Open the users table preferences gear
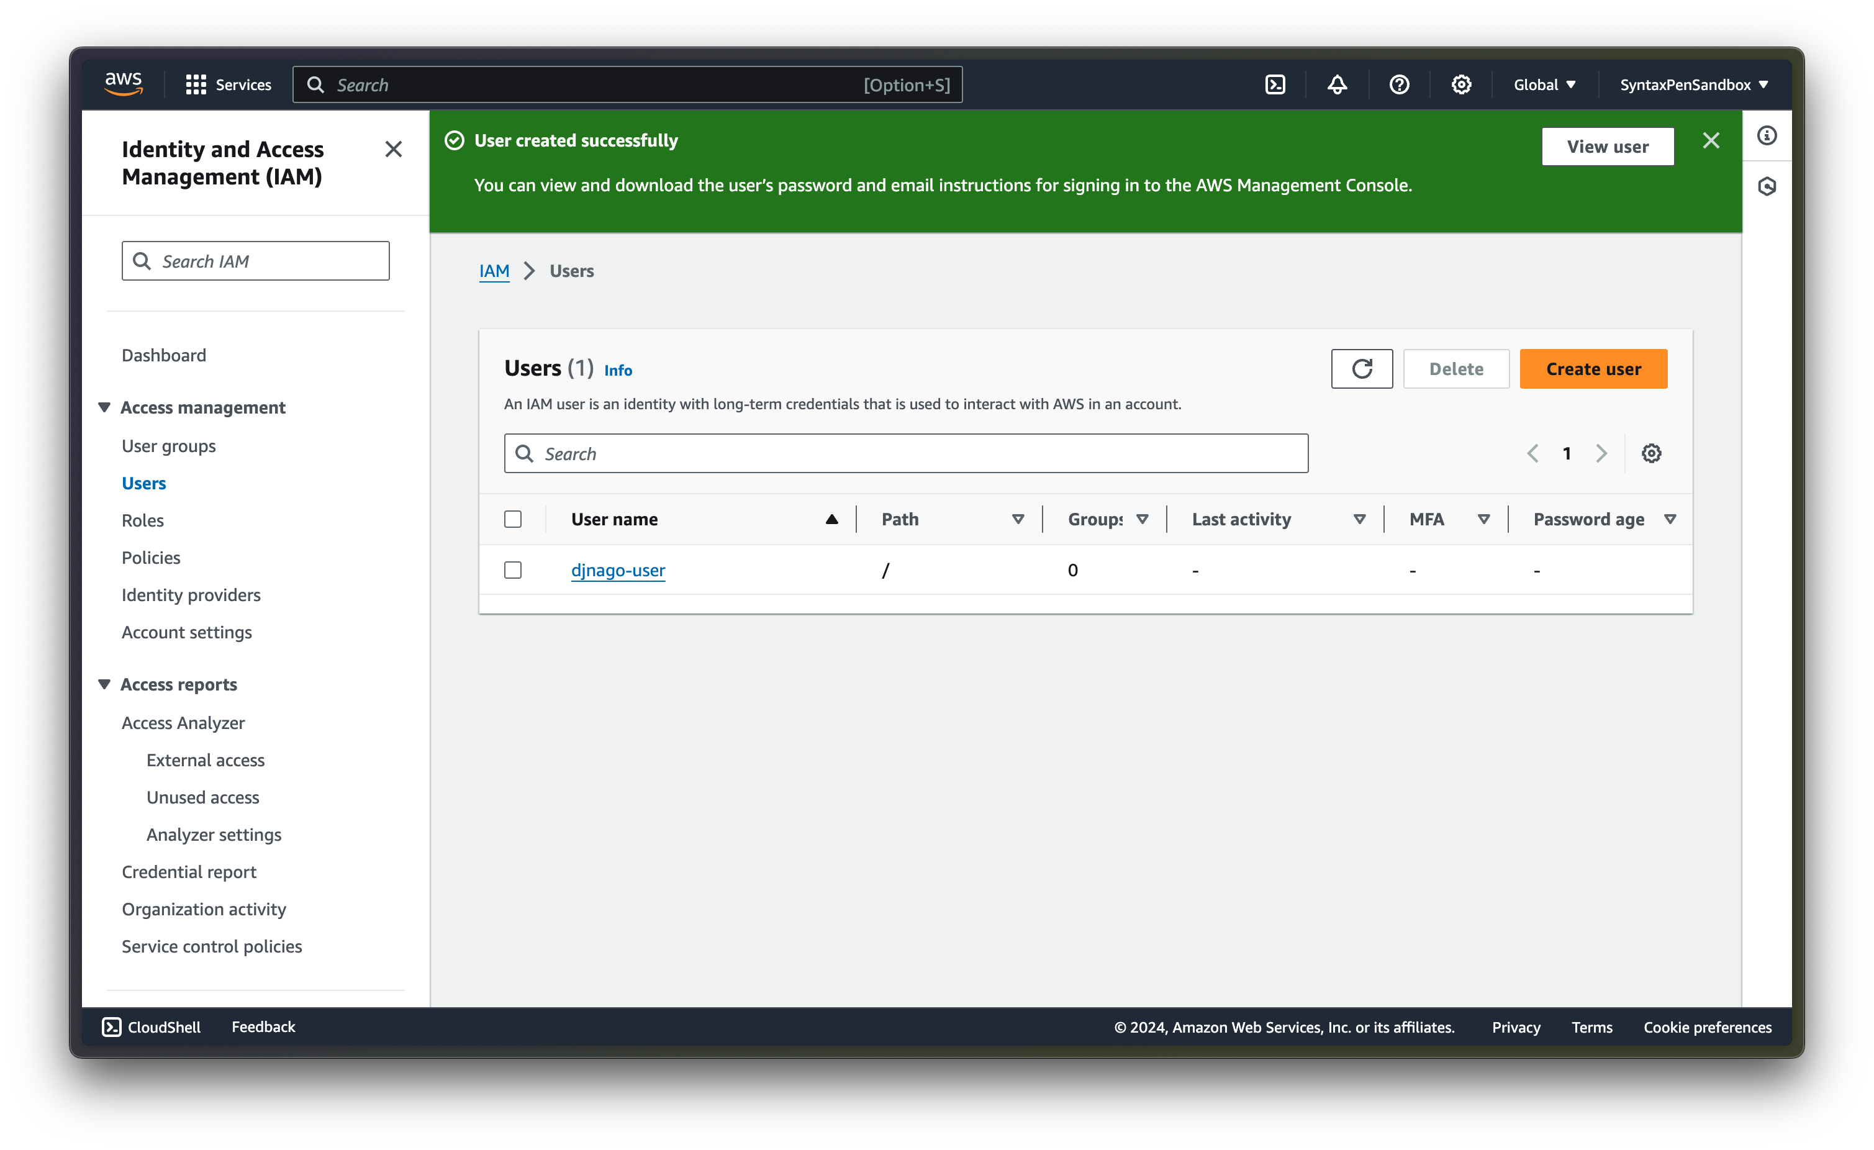The width and height of the screenshot is (1874, 1150). click(x=1651, y=453)
